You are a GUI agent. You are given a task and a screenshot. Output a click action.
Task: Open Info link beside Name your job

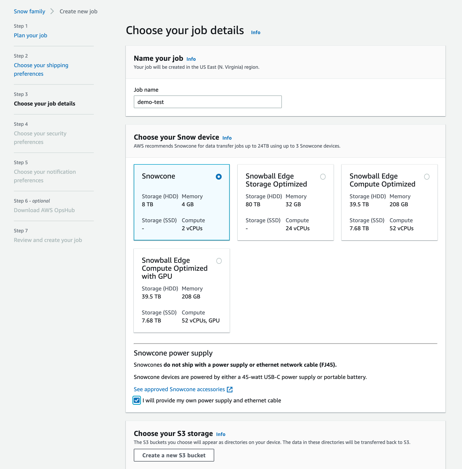[x=191, y=59]
